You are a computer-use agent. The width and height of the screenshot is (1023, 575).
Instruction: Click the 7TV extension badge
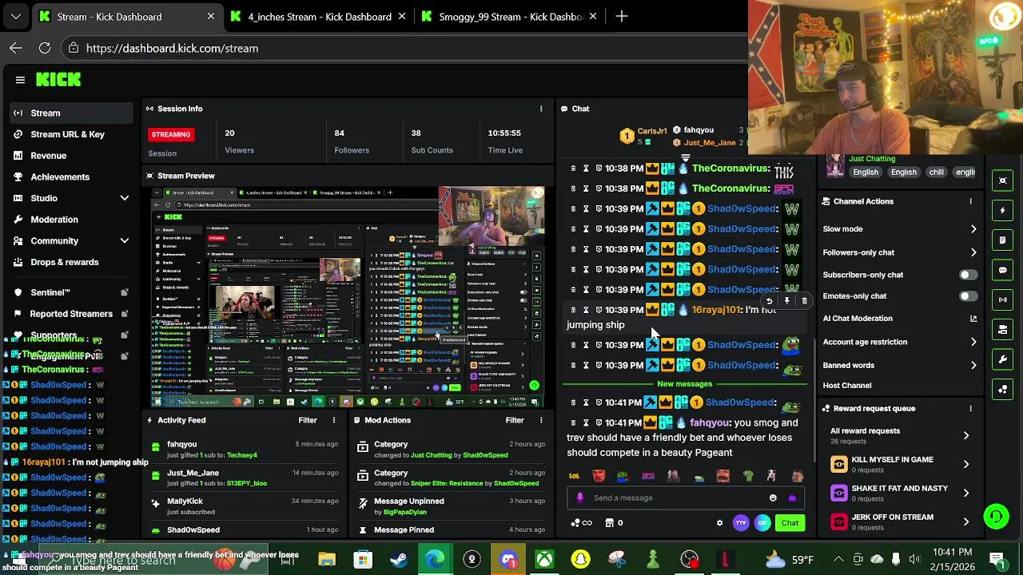pos(741,523)
